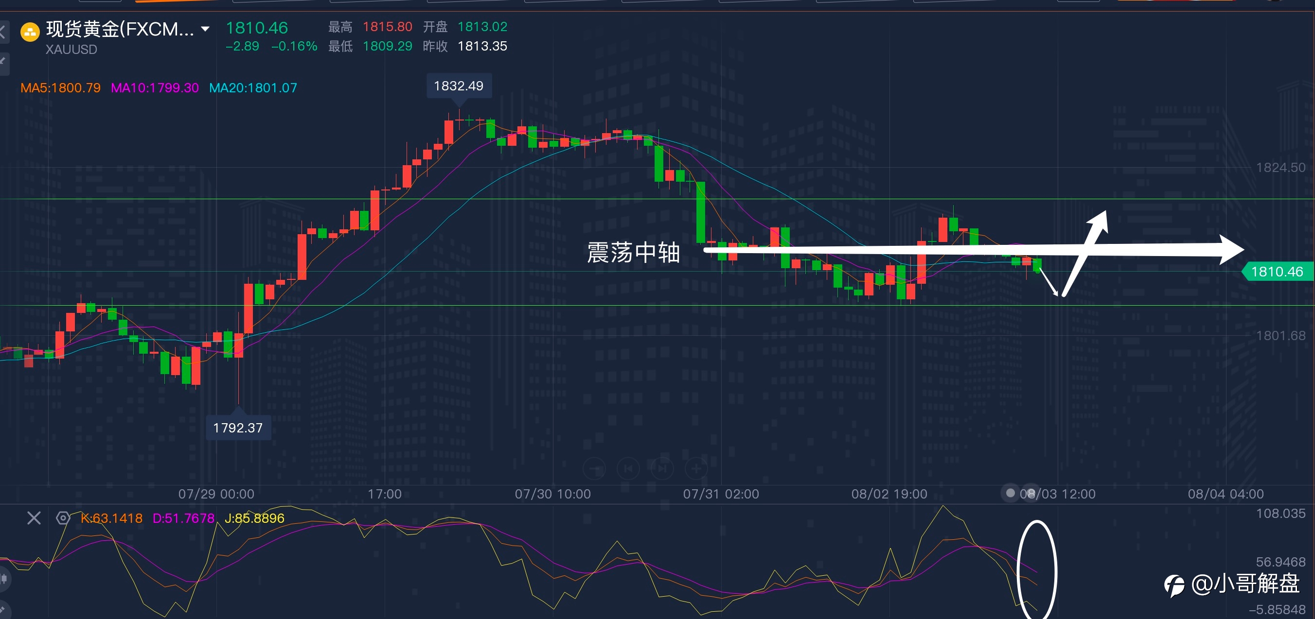The image size is (1315, 619).
Task: Click the 08/04 04:00 time axis label
Action: pyautogui.click(x=1226, y=494)
